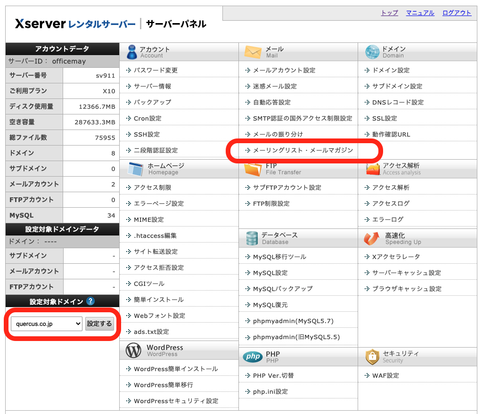The height and width of the screenshot is (414, 483).
Task: Click the ログアウト link
Action: pyautogui.click(x=457, y=13)
